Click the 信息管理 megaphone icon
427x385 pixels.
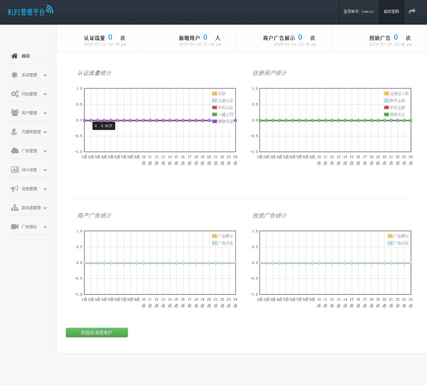15,189
